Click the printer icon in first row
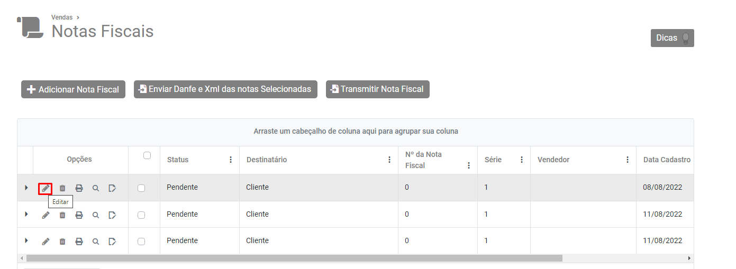 pos(79,188)
